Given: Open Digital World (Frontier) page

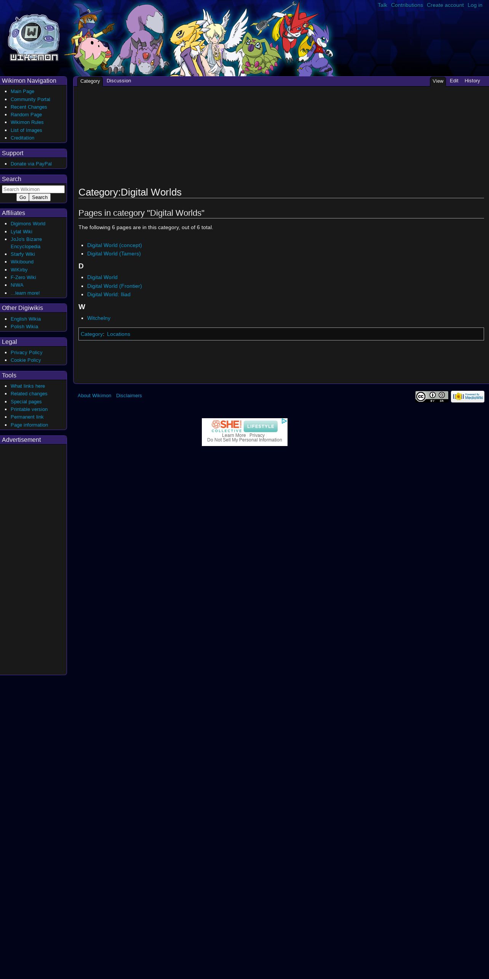Looking at the screenshot, I should [x=115, y=286].
